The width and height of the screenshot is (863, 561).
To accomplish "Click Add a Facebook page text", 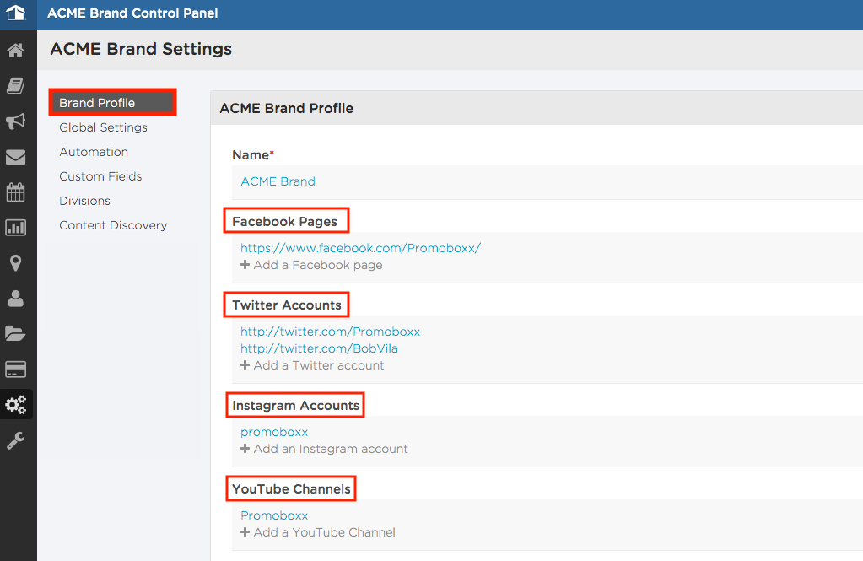I will click(x=318, y=265).
